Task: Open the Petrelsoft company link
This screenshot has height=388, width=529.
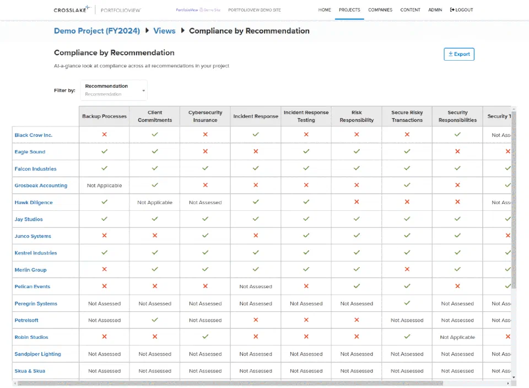Action: point(26,320)
